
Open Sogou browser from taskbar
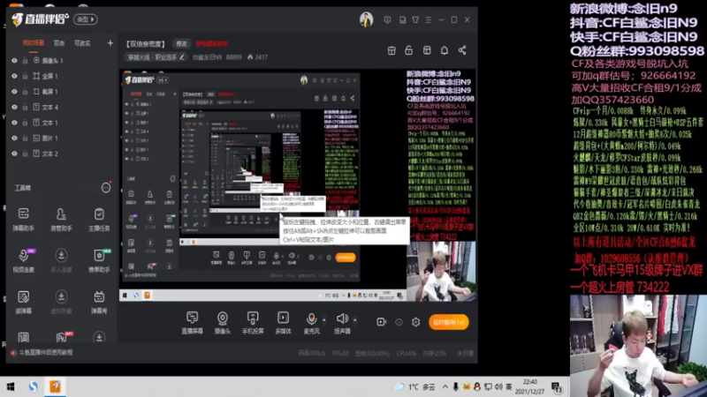pos(34,386)
